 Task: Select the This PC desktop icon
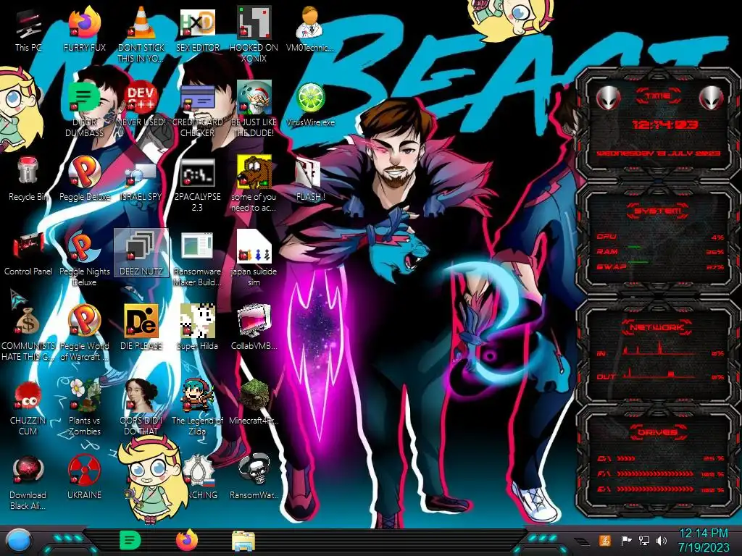click(x=28, y=29)
